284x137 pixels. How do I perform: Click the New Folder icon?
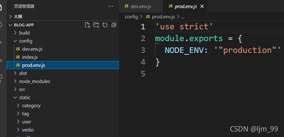tap(96, 25)
